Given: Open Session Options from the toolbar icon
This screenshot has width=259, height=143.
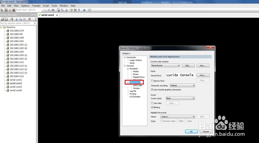Looking at the screenshot, I should 71,10.
